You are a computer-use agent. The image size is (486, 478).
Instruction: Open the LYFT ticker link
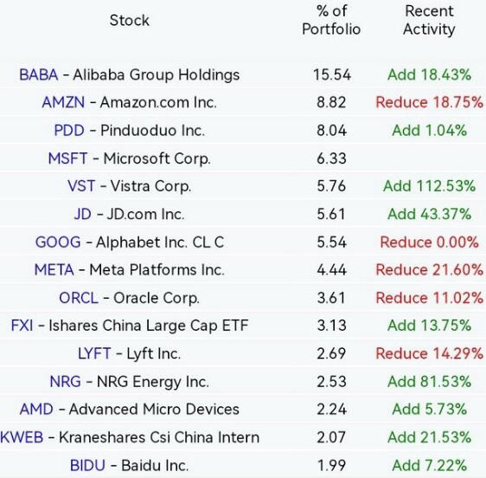coord(94,353)
